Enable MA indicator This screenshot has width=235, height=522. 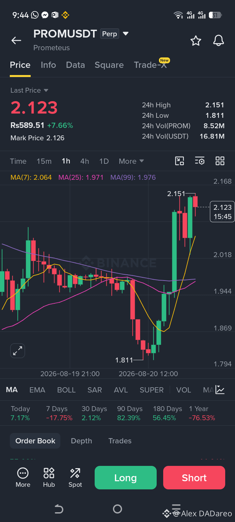[12, 390]
